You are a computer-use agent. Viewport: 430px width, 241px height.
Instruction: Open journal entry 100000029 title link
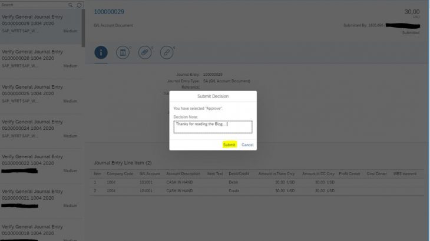pos(109,12)
